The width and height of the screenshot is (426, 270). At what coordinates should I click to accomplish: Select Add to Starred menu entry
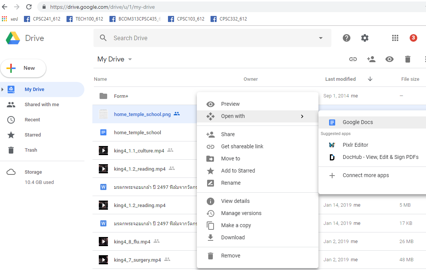pos(238,171)
